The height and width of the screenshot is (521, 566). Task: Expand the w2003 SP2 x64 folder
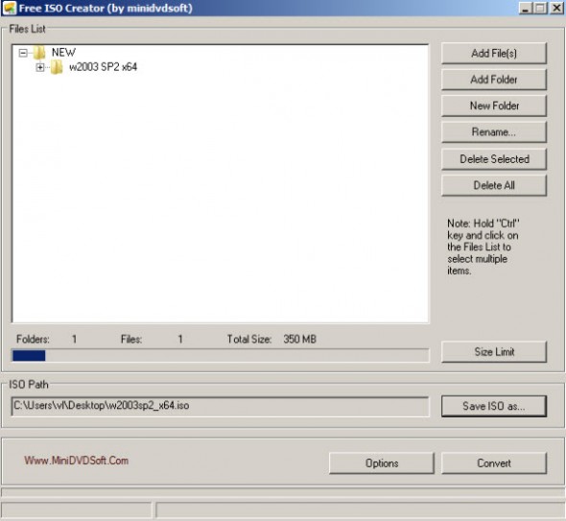pos(40,67)
